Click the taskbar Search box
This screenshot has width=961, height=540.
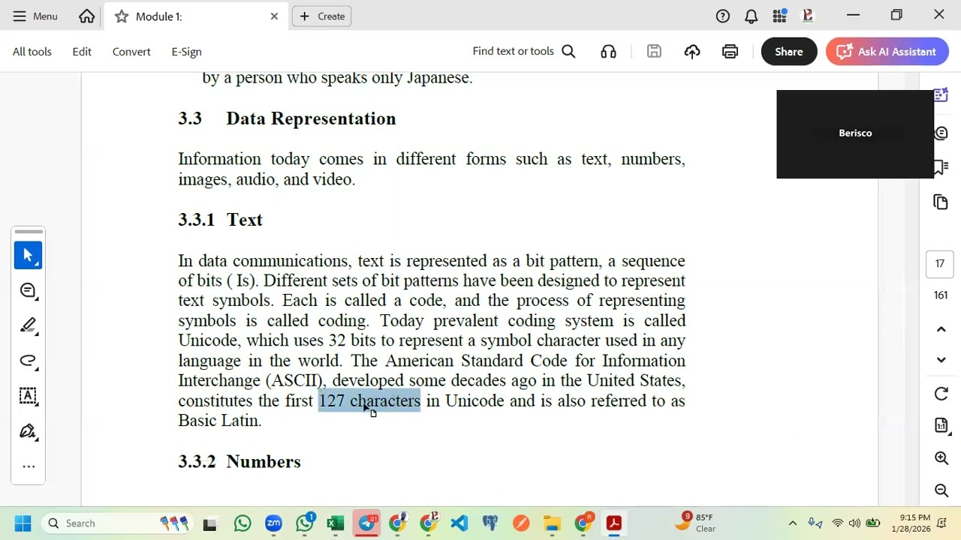[119, 523]
